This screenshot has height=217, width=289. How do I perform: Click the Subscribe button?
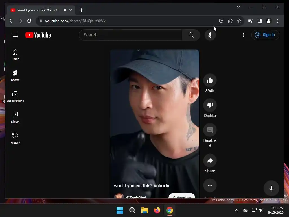click(x=182, y=196)
